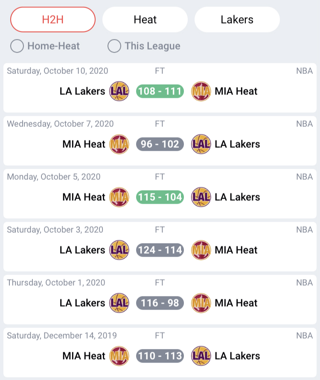320x380 pixels.
Task: Click Lakers logo in October 3 match
Action: click(x=119, y=250)
